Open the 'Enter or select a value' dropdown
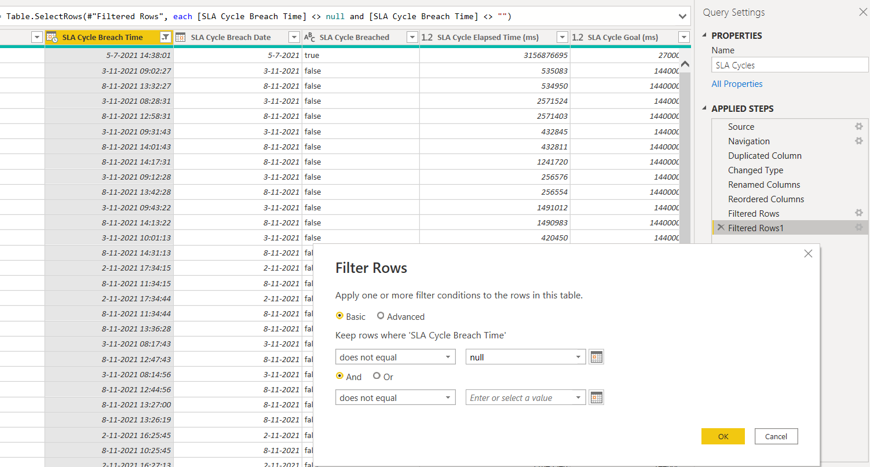This screenshot has width=870, height=467. pyautogui.click(x=525, y=397)
